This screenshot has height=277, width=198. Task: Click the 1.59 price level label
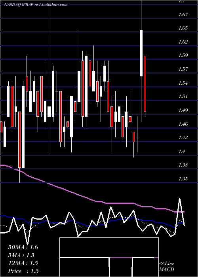(x=183, y=55)
